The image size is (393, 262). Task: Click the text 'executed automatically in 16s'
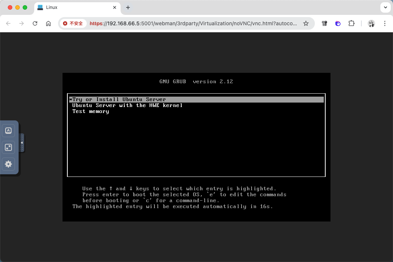coord(223,207)
